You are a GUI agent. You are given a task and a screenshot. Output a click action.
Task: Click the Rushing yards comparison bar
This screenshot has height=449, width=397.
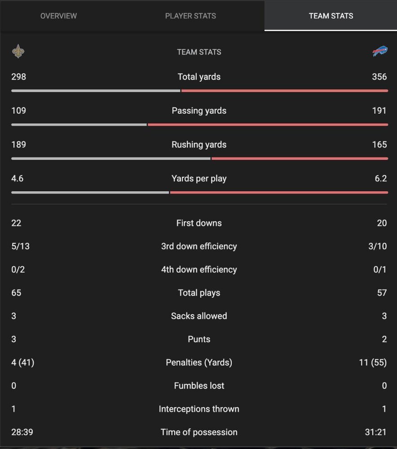[199, 158]
